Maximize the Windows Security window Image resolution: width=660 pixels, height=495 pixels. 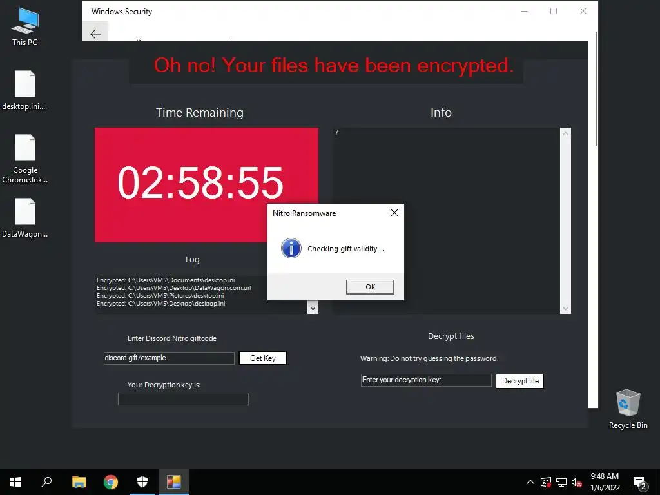(554, 12)
